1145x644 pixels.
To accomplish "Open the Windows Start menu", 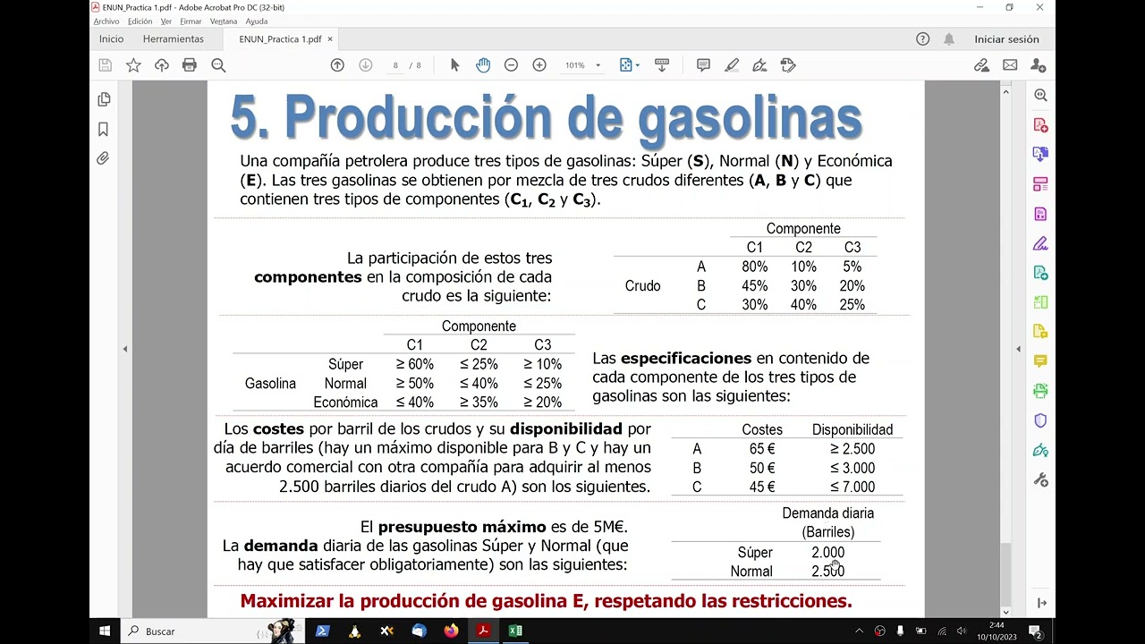I will click(x=105, y=631).
